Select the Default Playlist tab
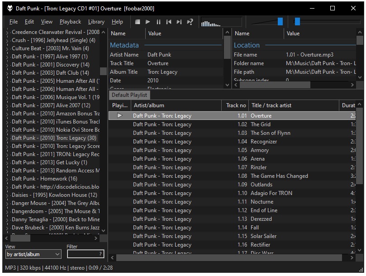366x276 pixels. [x=129, y=95]
